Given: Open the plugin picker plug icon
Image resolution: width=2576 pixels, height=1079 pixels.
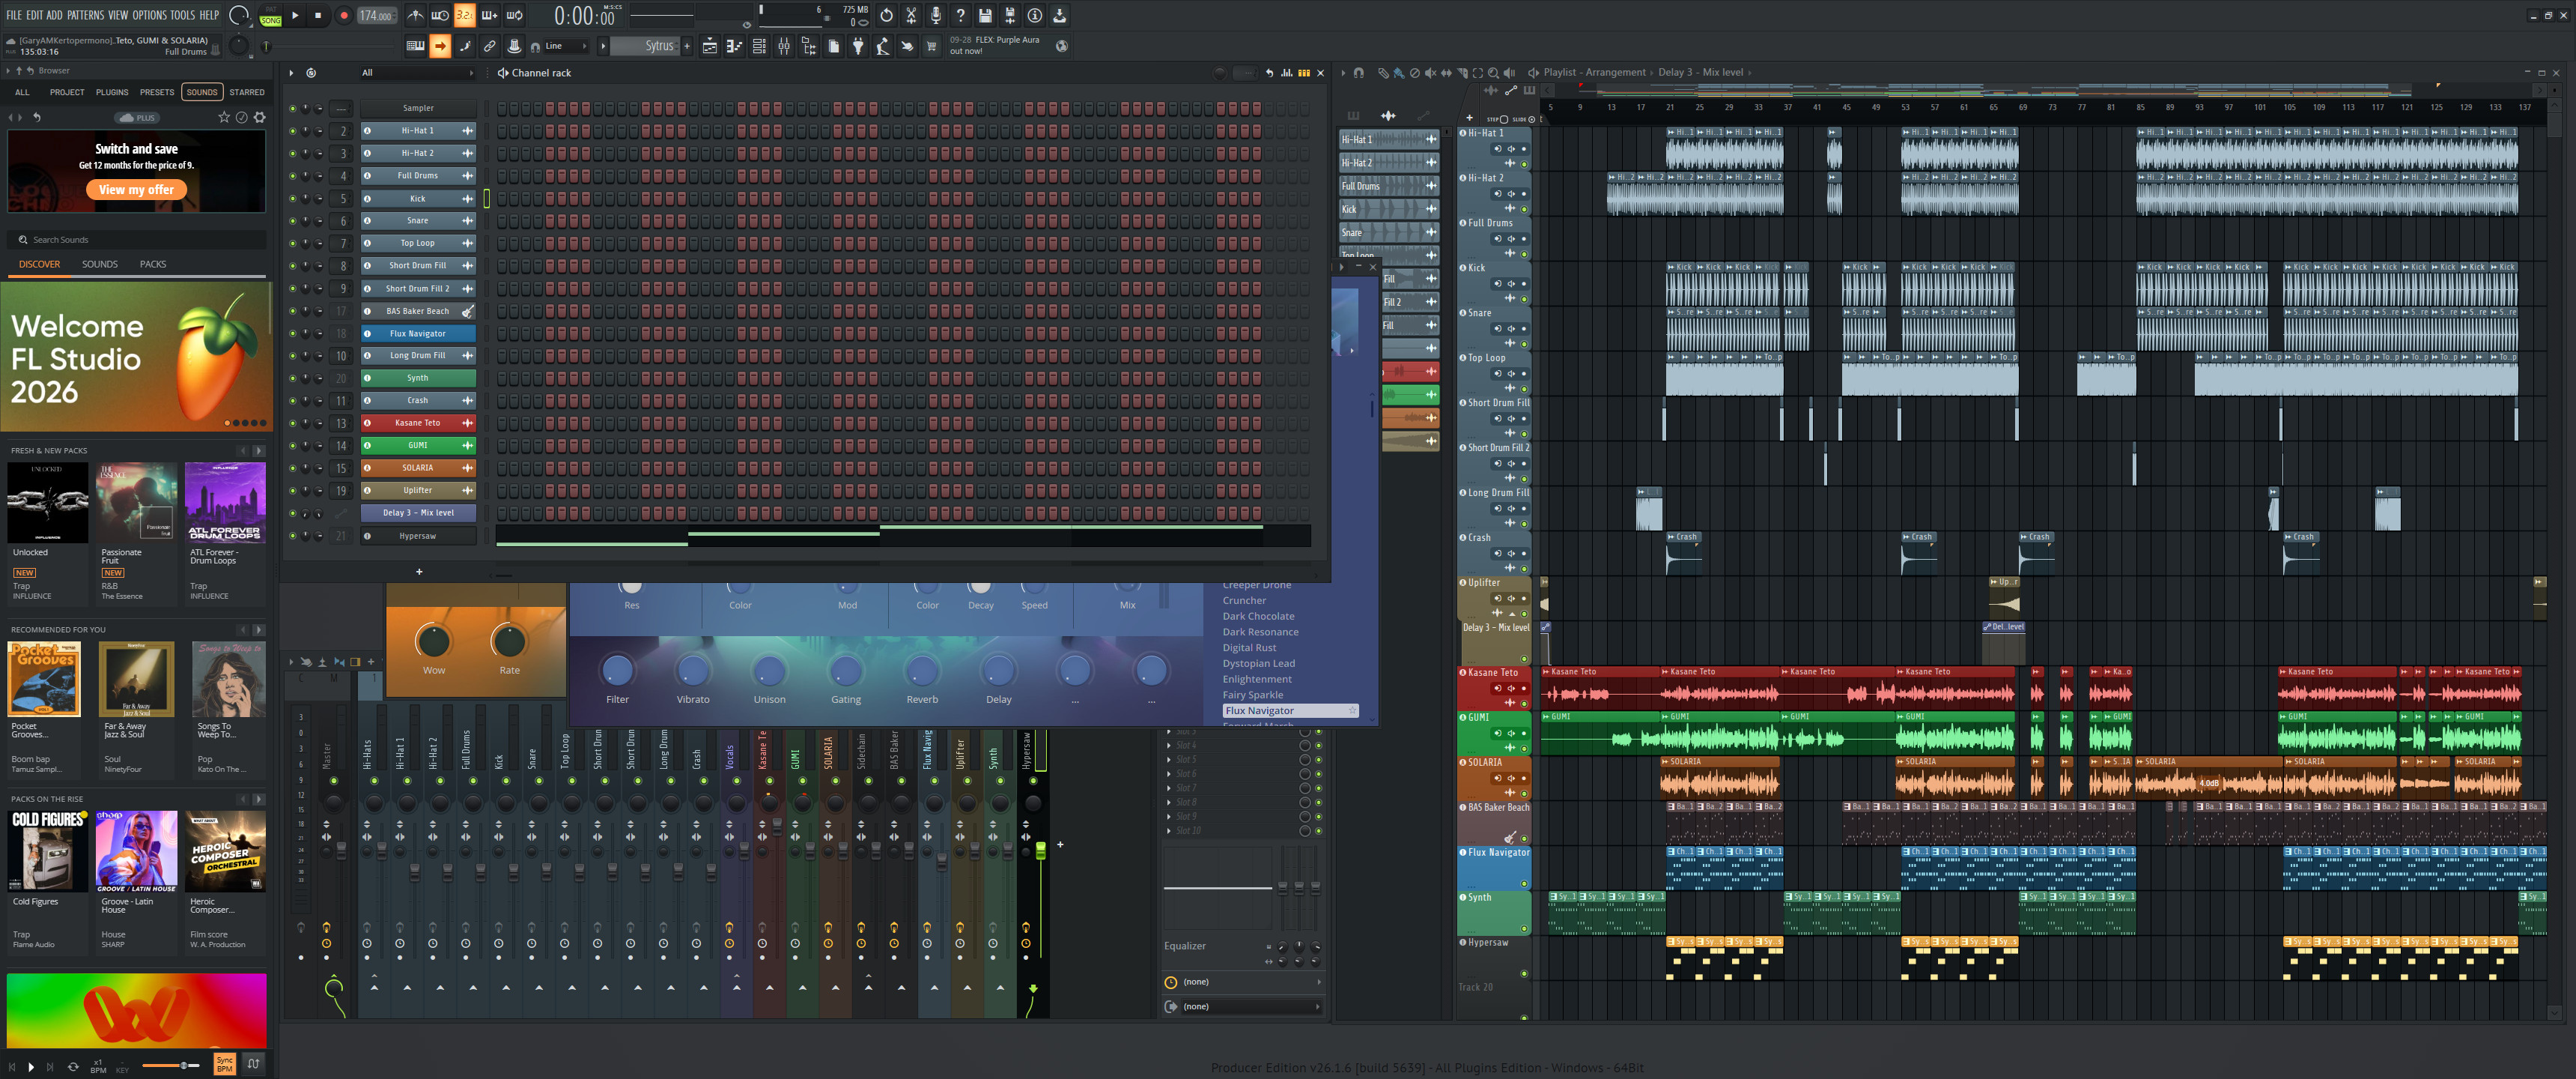Looking at the screenshot, I should [x=858, y=46].
